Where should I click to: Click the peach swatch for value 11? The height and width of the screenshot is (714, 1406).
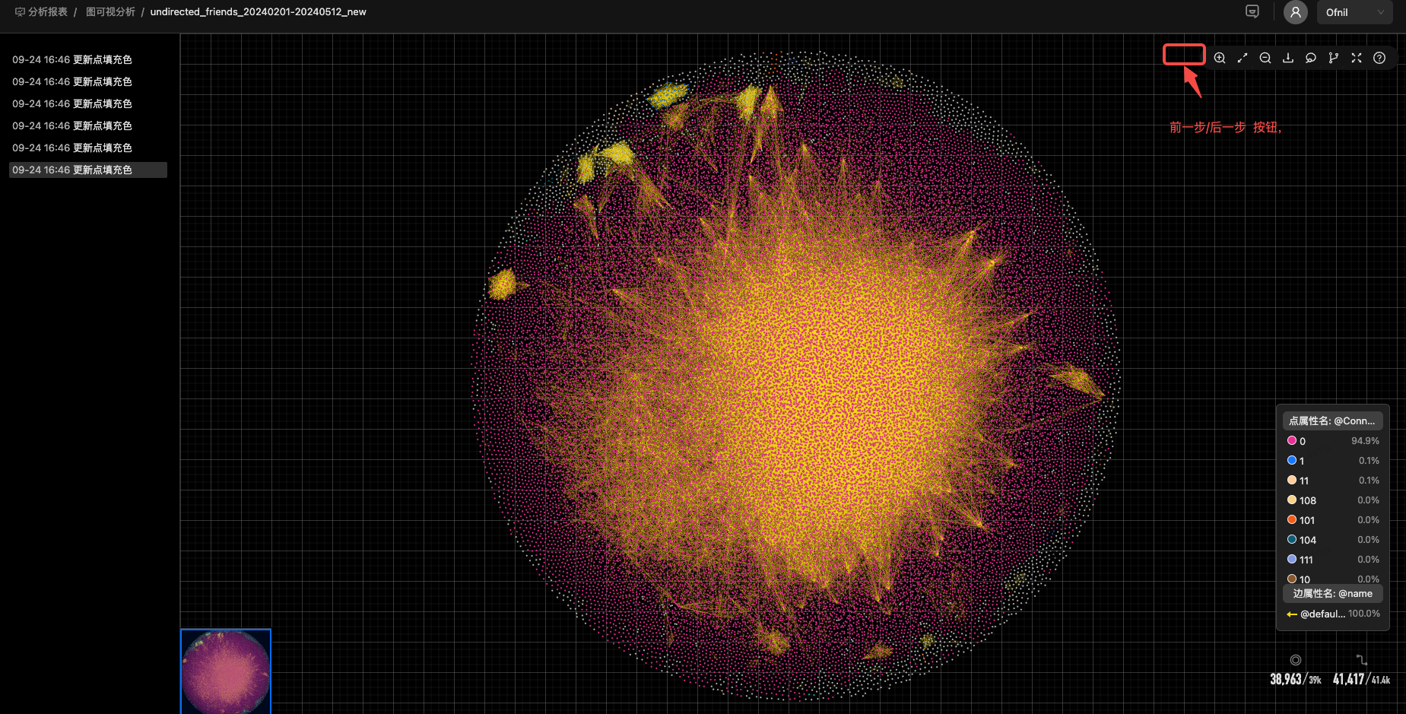coord(1292,480)
